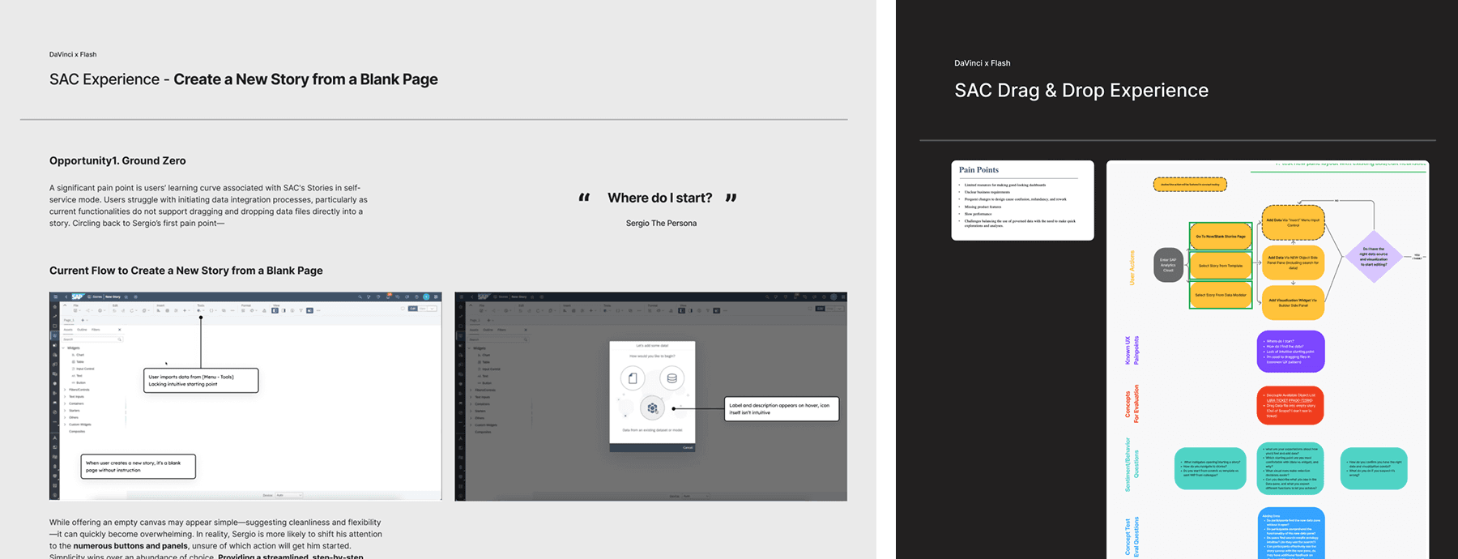1458x559 pixels.
Task: Click 'DaVinci x Flash' in the dark panel
Action: pos(983,62)
